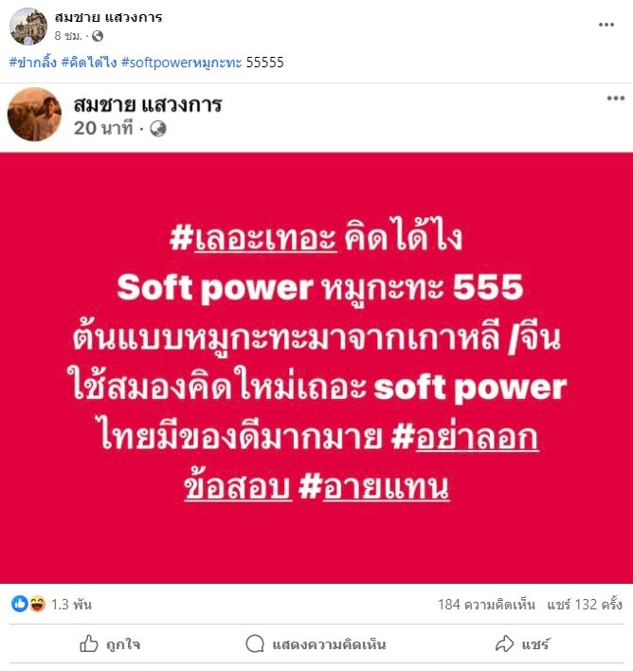
Task: Click the #เลอะเทอะ hashtag in the red post
Action: 253,239
